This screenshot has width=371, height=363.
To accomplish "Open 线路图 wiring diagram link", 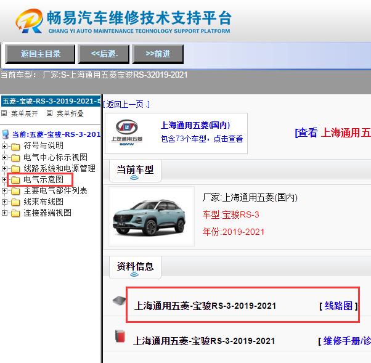I will 338,306.
